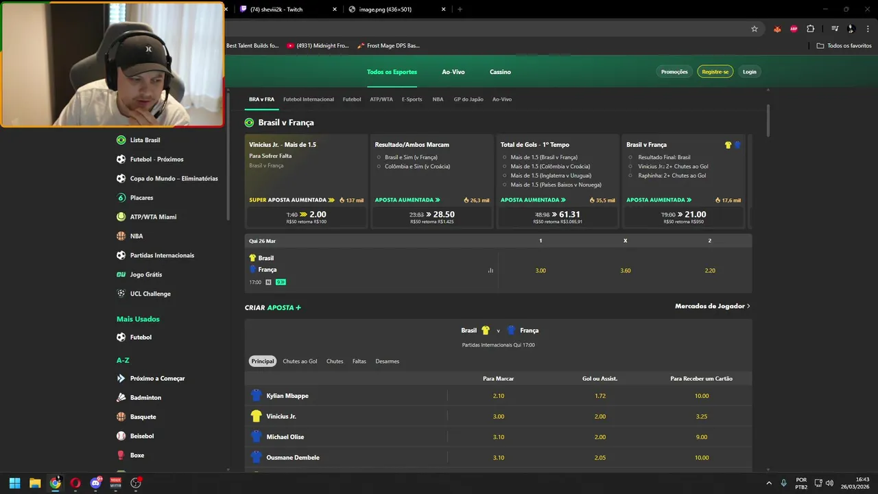878x494 pixels.
Task: Open UCL Challenge sidebar entry
Action: [x=144, y=294]
